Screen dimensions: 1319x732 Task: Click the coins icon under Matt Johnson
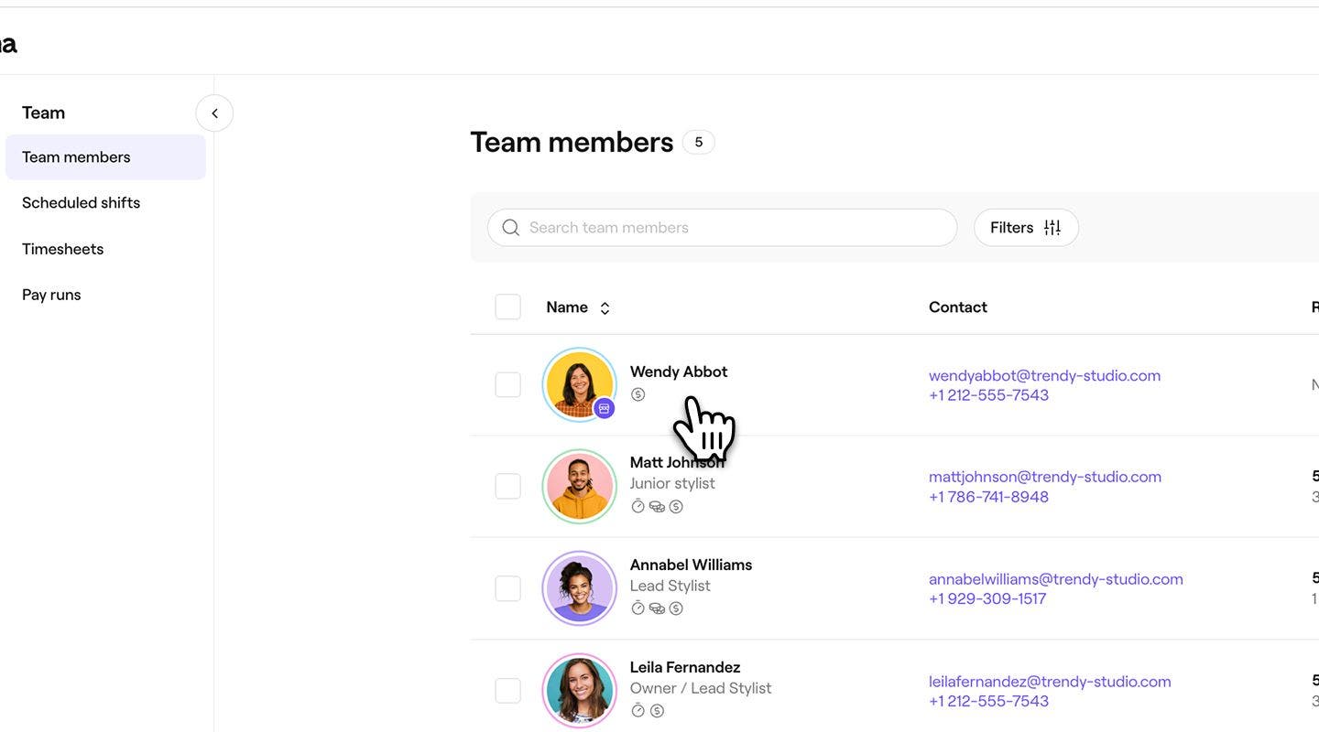657,506
